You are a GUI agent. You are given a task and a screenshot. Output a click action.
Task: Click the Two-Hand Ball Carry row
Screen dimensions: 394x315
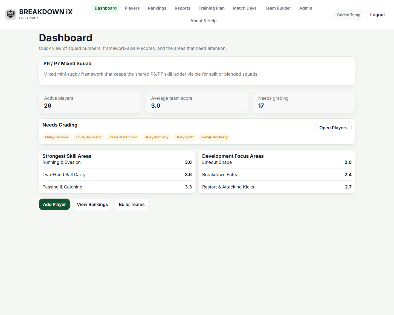click(x=117, y=174)
